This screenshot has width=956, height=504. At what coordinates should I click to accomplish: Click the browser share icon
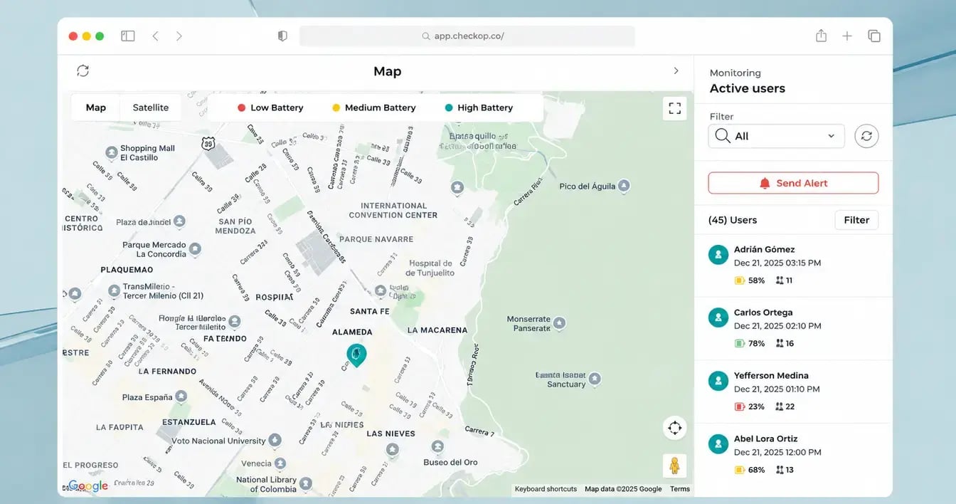click(x=821, y=36)
